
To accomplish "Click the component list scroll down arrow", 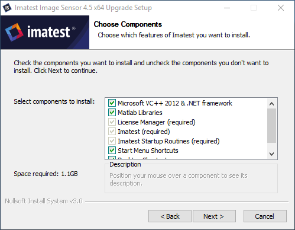I will (x=271, y=154).
